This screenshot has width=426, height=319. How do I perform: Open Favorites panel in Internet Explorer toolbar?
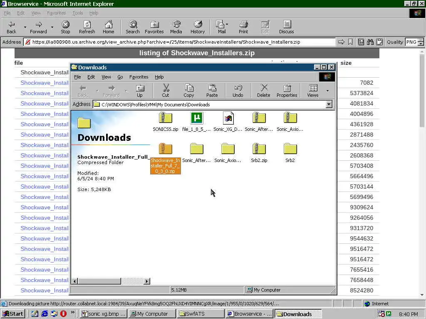[154, 27]
